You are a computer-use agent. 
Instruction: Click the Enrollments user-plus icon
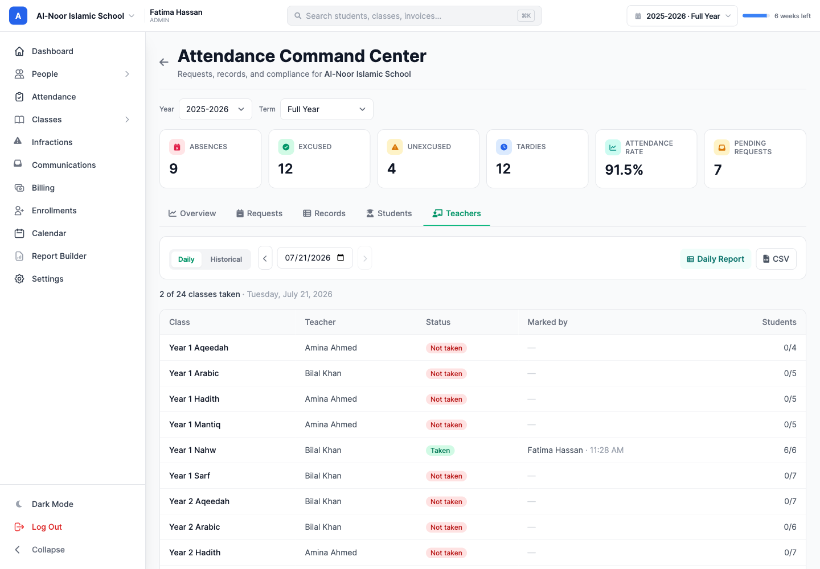pyautogui.click(x=19, y=211)
